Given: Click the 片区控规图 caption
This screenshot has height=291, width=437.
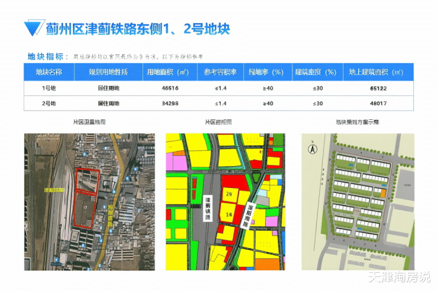Looking at the screenshot, I should [x=218, y=122].
